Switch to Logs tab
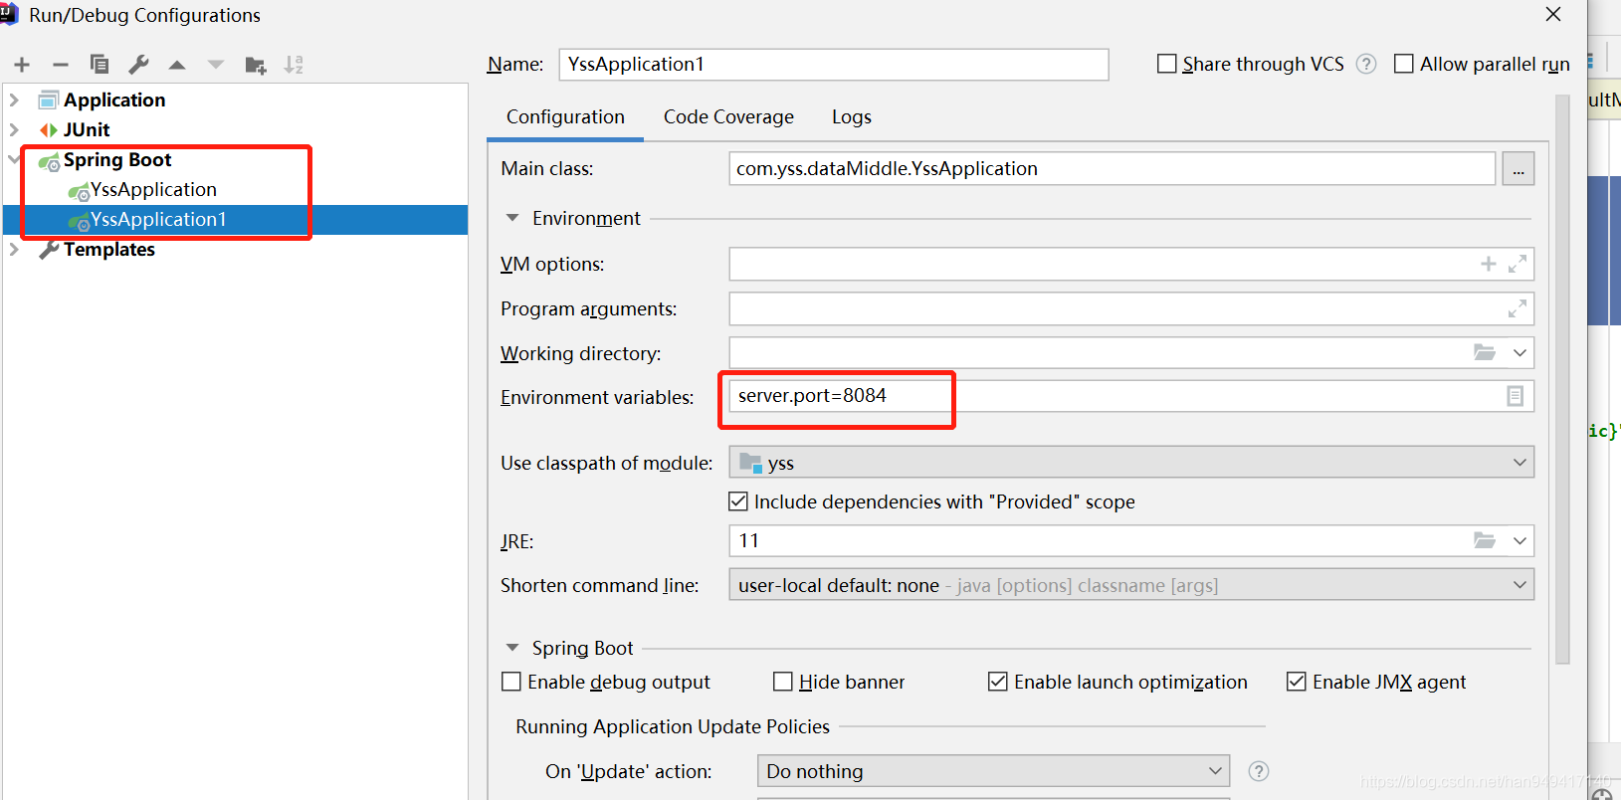1621x800 pixels. click(x=852, y=117)
